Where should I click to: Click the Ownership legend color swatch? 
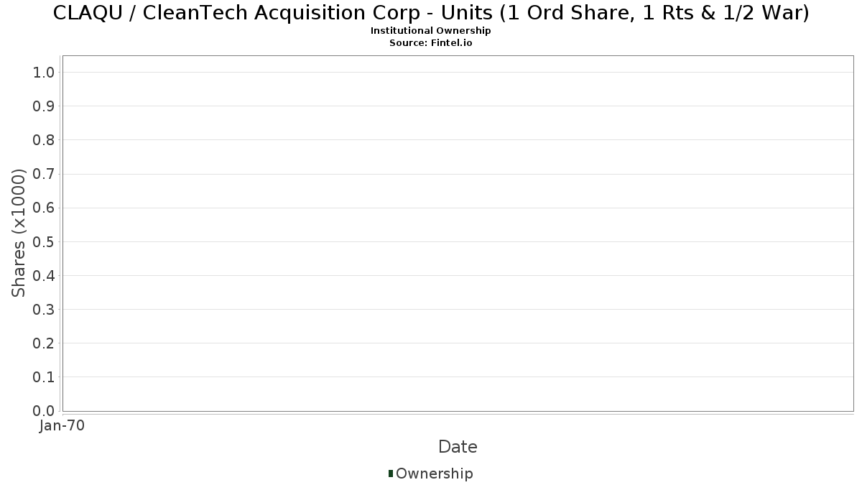(x=391, y=473)
